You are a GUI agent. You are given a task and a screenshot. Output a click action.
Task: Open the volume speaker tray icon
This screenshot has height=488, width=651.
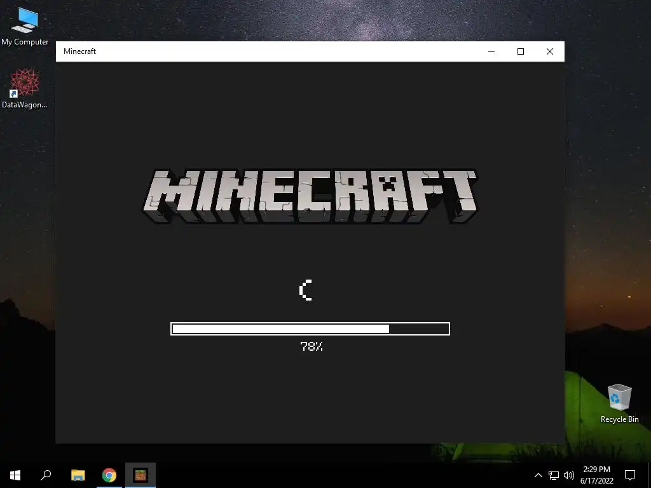point(569,475)
